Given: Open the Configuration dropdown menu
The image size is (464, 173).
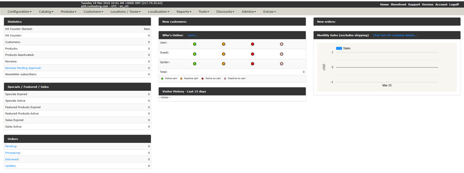Looking at the screenshot, I should [19, 12].
